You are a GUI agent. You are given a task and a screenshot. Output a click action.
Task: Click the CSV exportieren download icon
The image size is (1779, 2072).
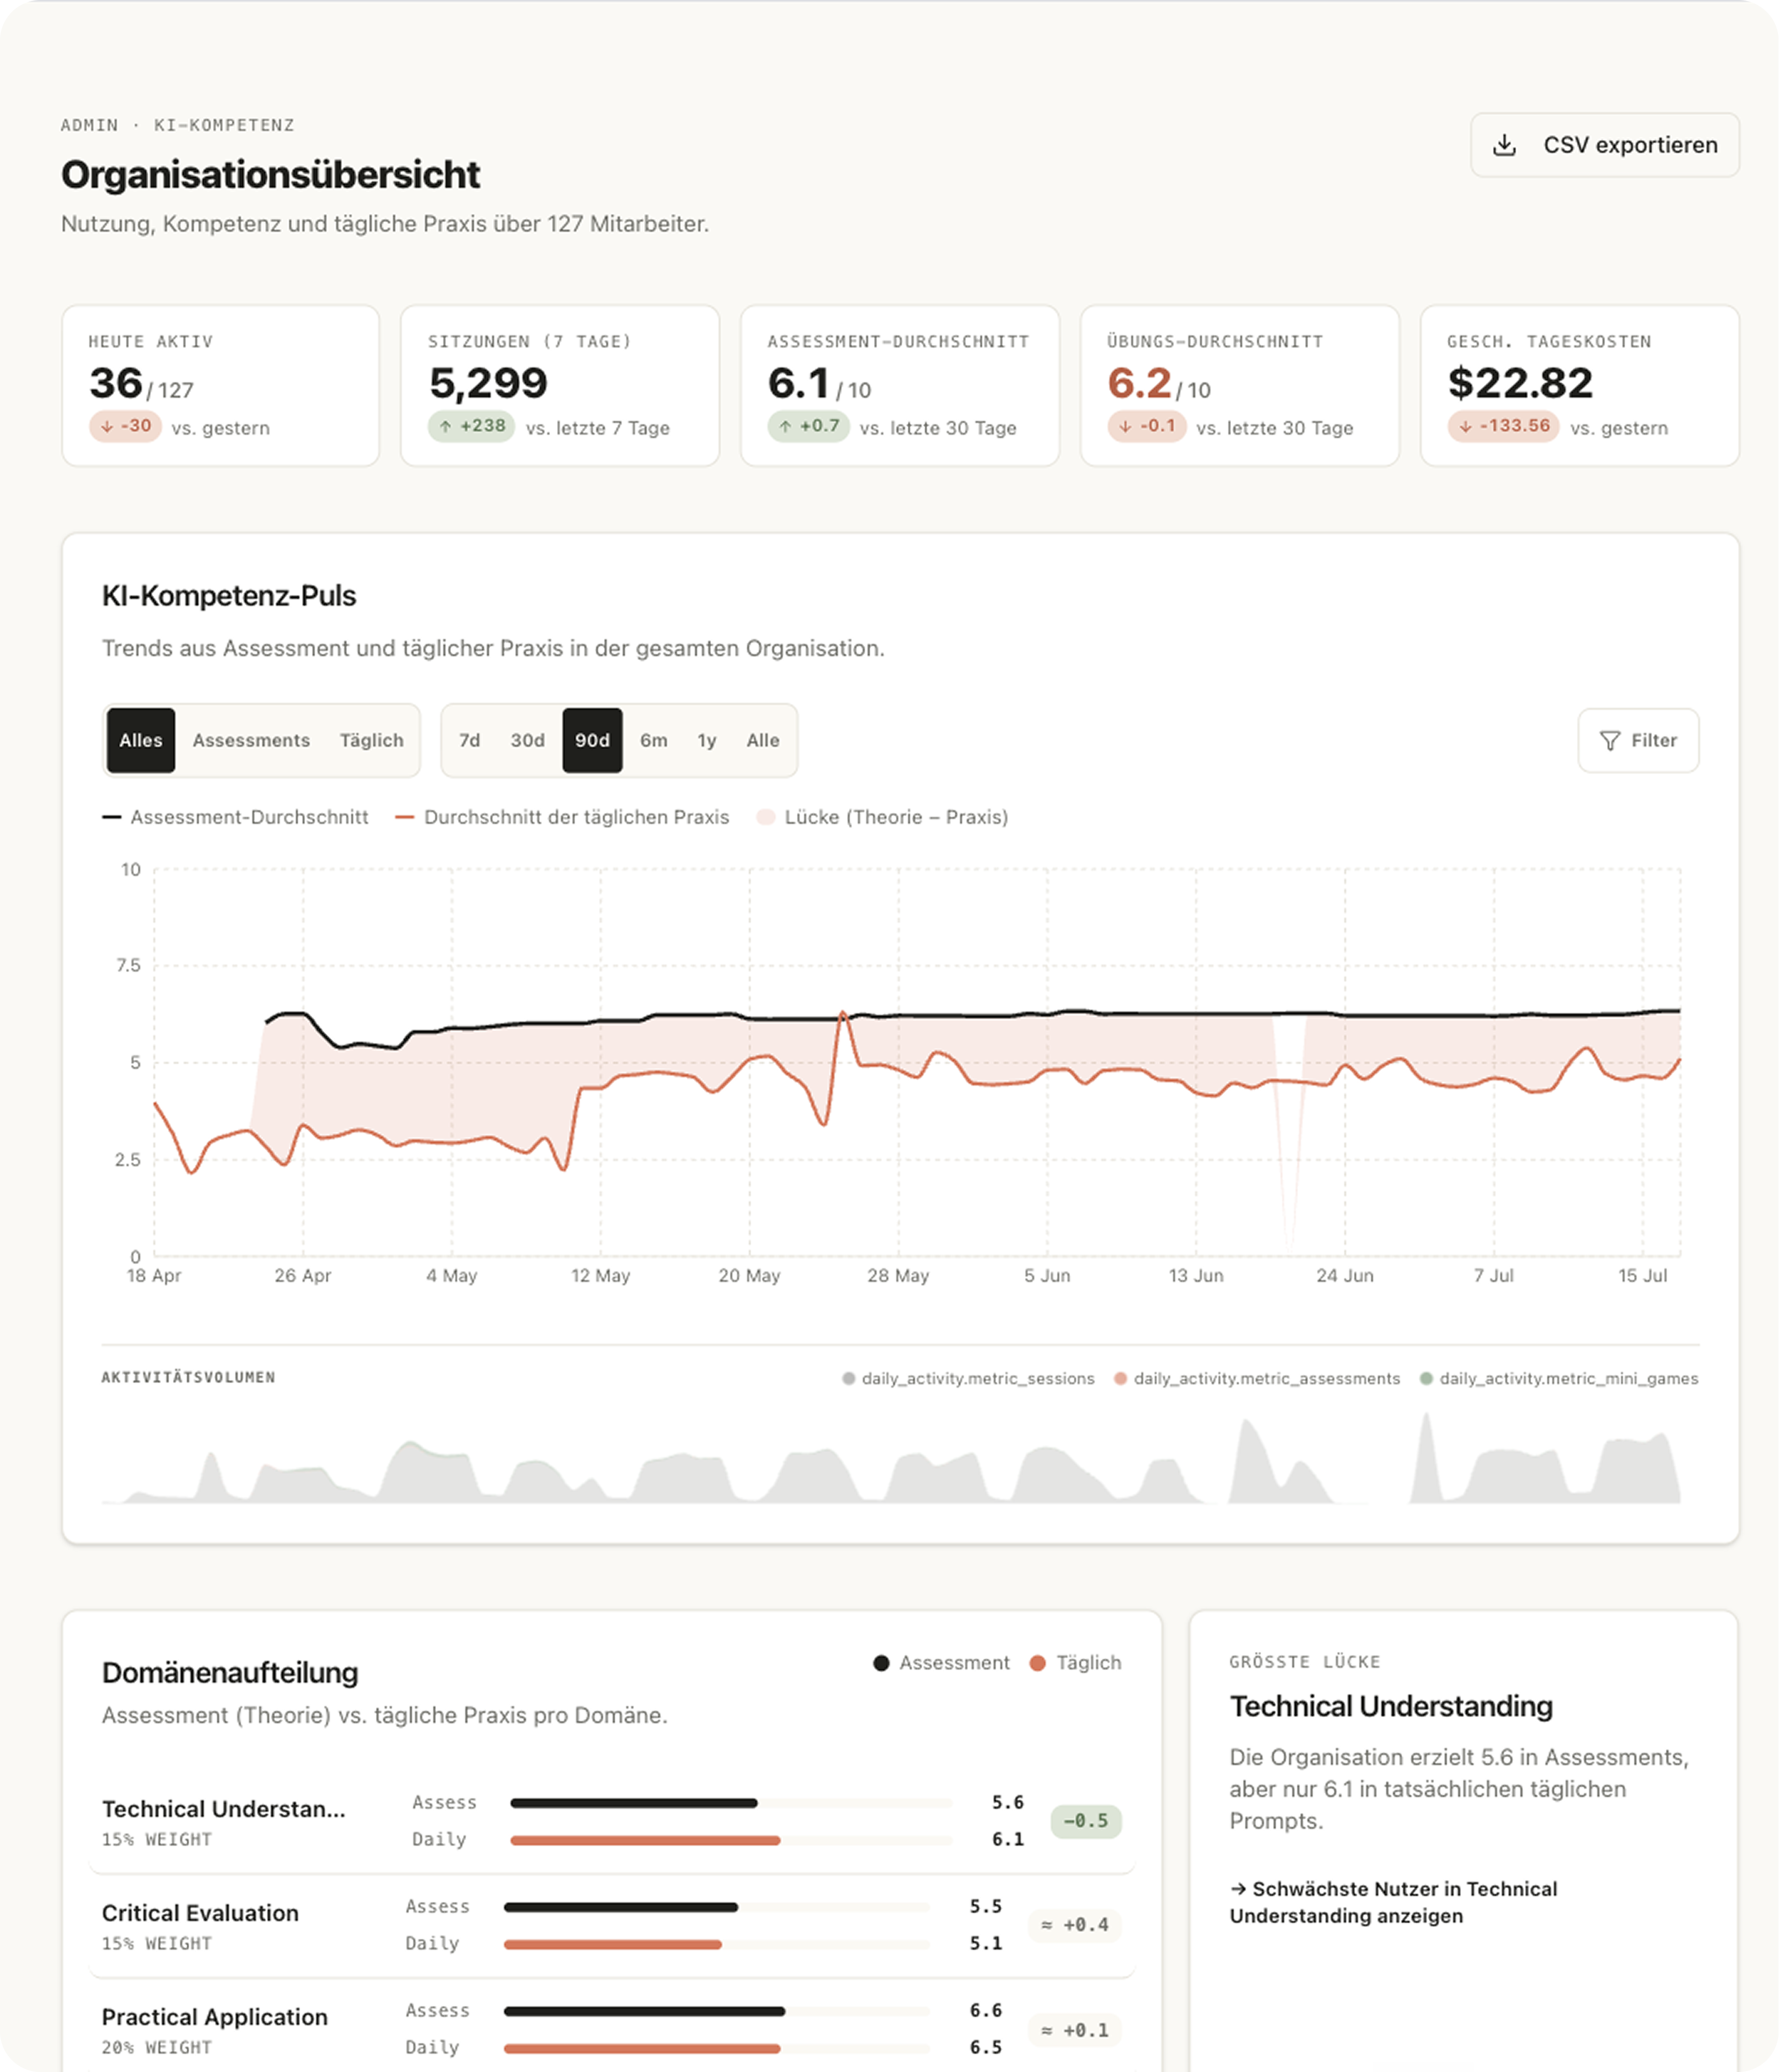1504,145
